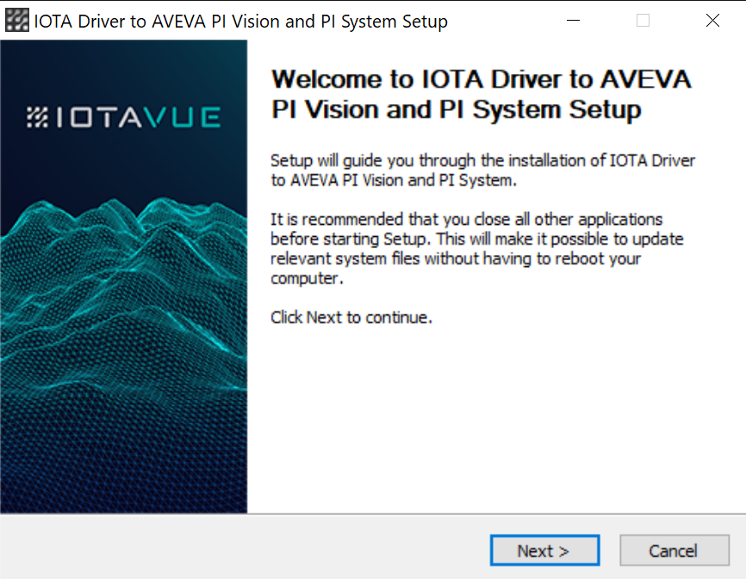Click the Next > button
Screen dimensions: 746x579
[x=544, y=551]
